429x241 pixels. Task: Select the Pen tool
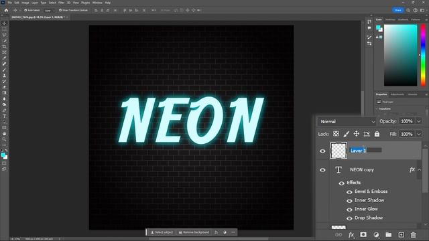point(4,110)
